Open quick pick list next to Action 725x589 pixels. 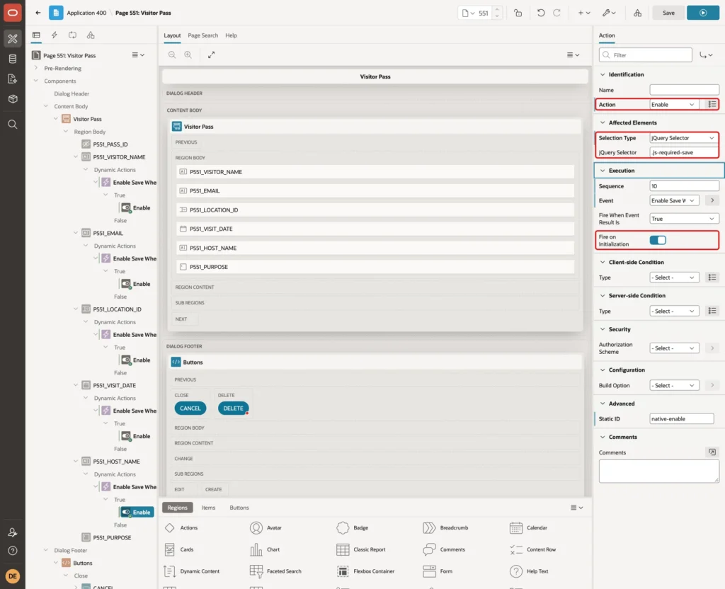pos(712,105)
